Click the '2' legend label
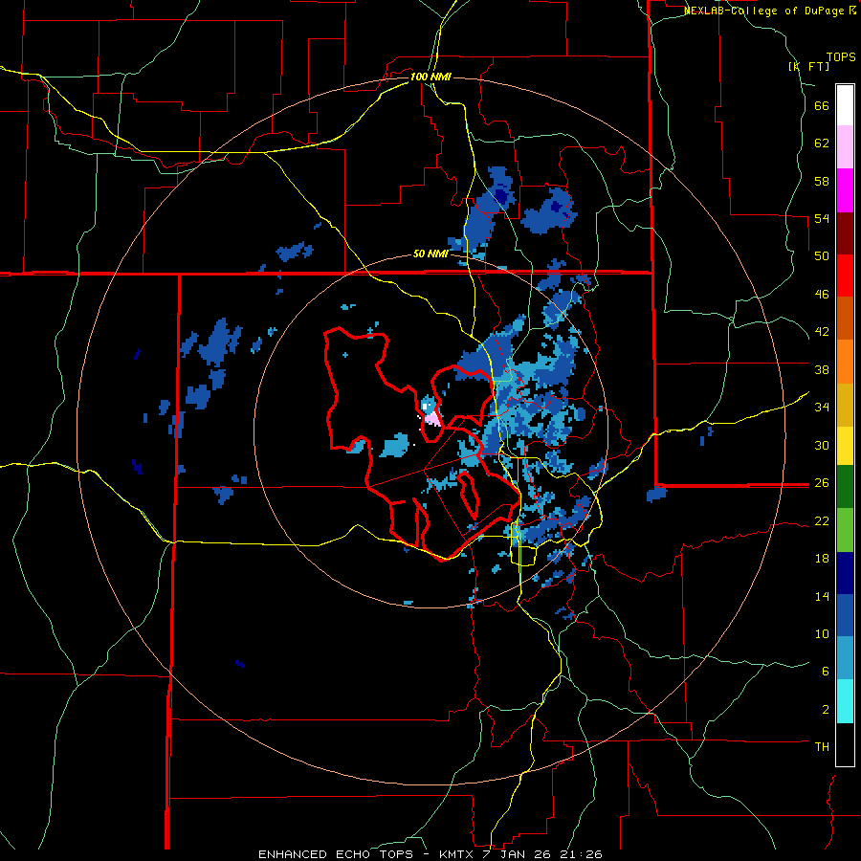Viewport: 861px width, 861px height. 825,710
